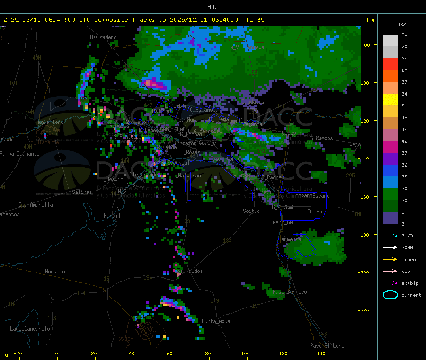Click the 100 km horizontal axis tick
426x360 pixels.
245,353
